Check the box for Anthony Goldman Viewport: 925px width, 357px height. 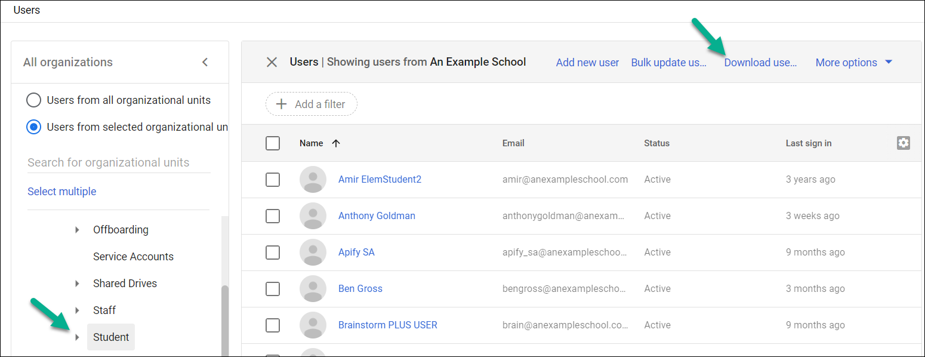[x=273, y=216]
